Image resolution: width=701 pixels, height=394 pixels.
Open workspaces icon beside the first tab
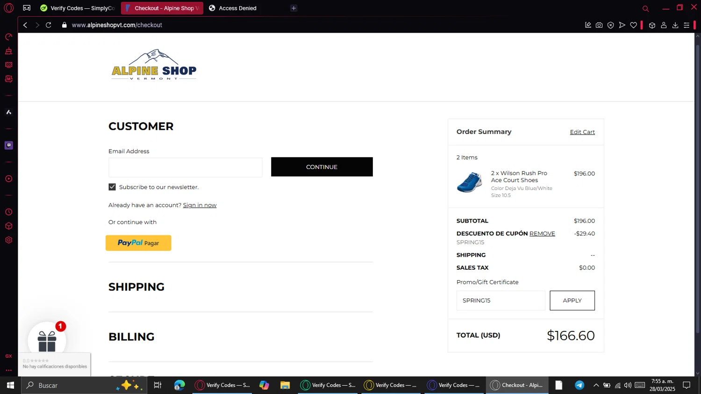coord(27,8)
